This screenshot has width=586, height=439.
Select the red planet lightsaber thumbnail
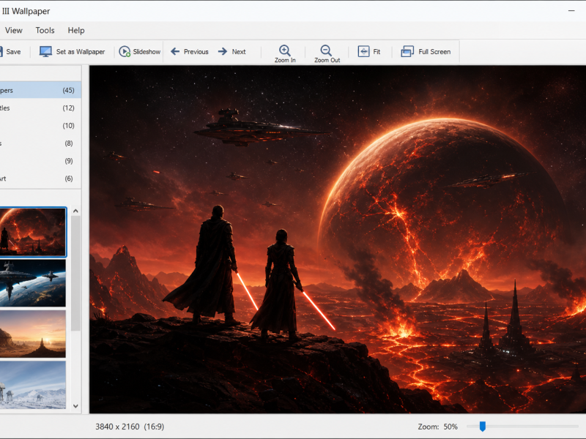click(x=32, y=232)
